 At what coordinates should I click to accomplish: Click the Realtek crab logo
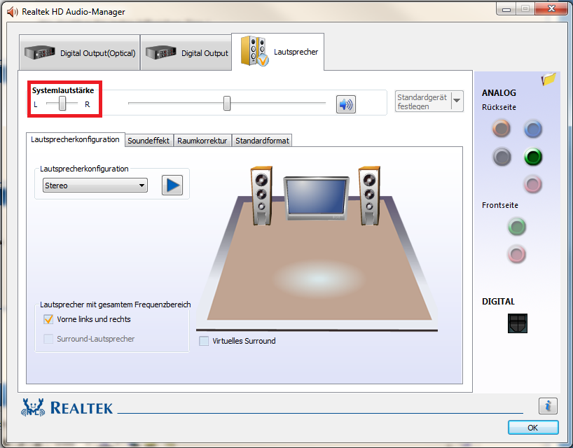coord(33,407)
